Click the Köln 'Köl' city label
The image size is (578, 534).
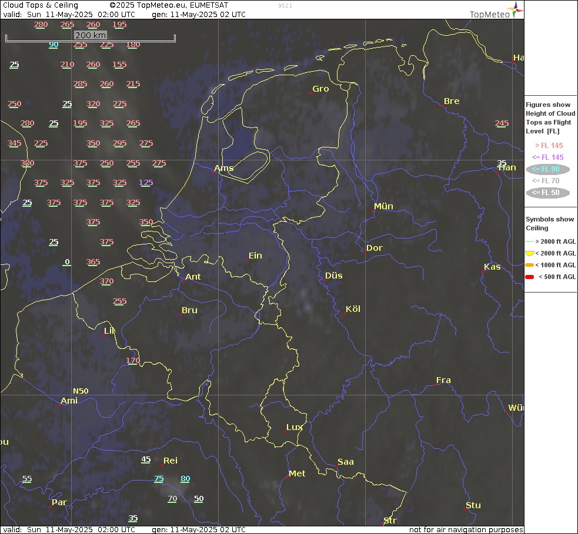353,310
